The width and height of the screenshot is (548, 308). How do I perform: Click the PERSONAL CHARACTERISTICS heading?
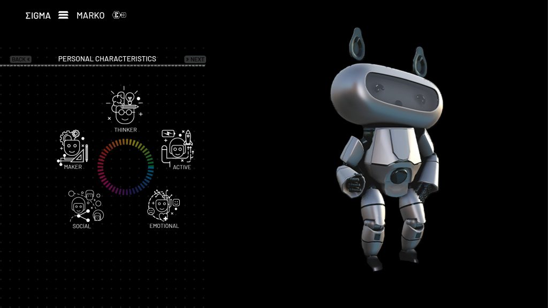coord(107,59)
